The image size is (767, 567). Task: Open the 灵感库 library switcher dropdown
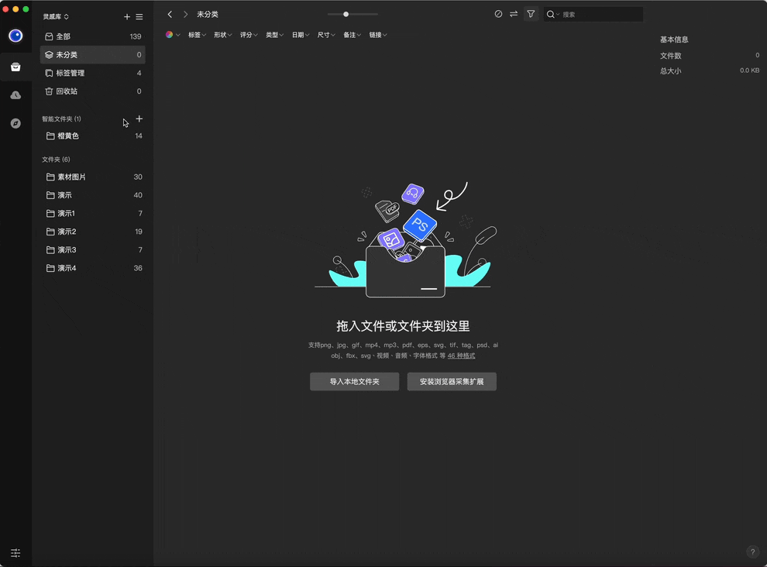coord(56,16)
